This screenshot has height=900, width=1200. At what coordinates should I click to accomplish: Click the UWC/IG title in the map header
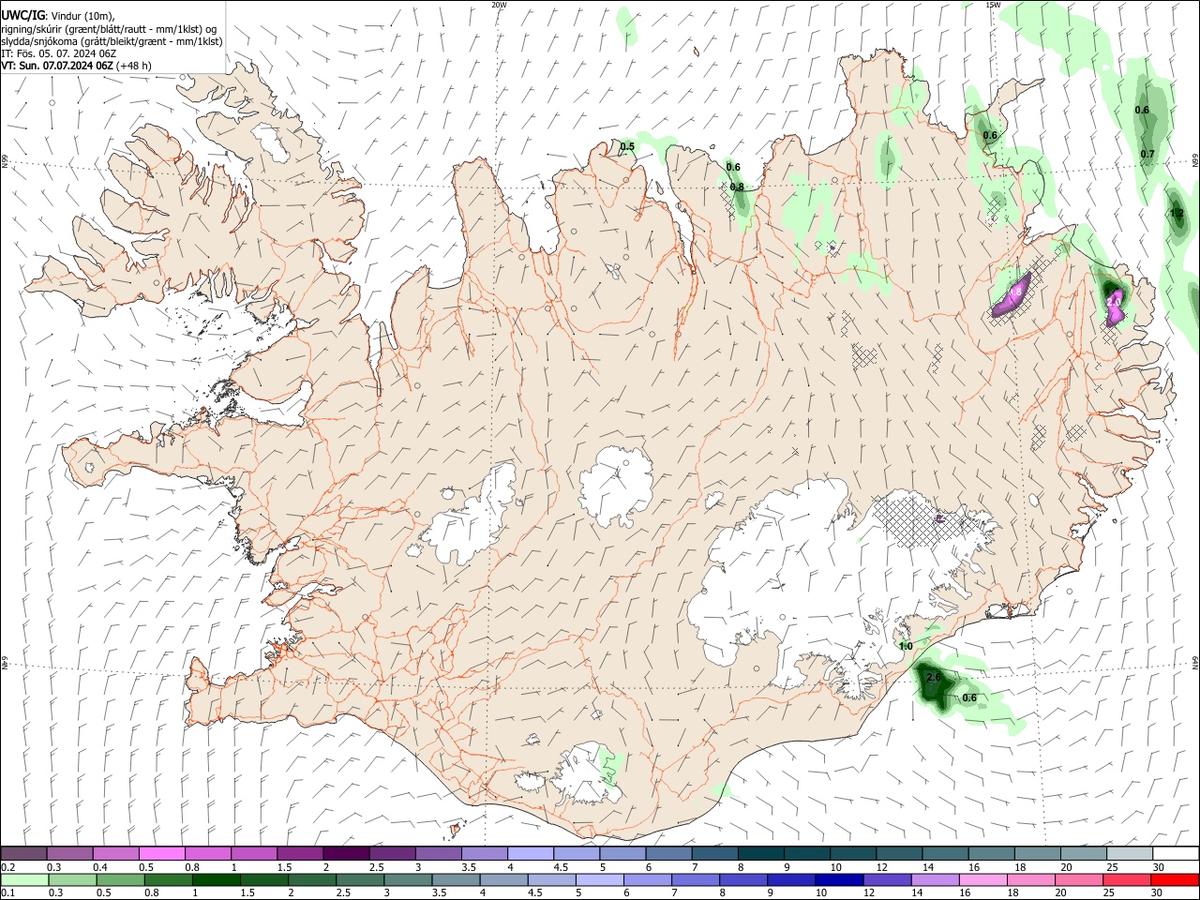[x=22, y=15]
